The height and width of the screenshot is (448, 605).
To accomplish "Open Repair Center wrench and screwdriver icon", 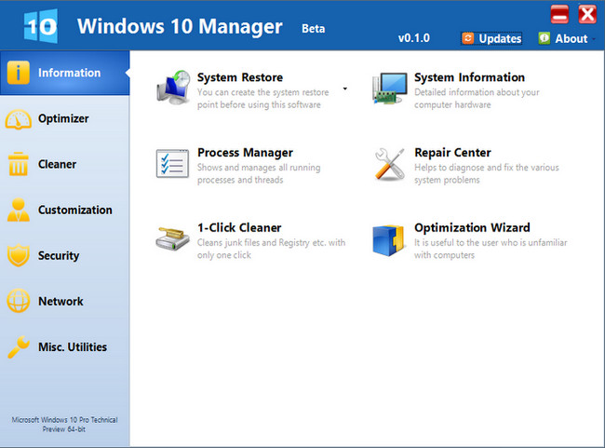I will (389, 163).
